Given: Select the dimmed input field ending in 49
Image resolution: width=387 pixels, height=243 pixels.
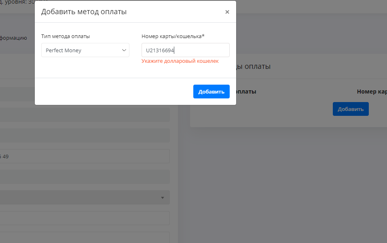Looking at the screenshot, I should tap(85, 156).
